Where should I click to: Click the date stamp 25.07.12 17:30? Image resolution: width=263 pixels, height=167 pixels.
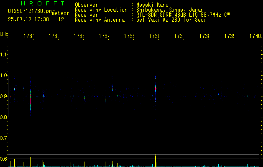pyautogui.click(x=28, y=20)
